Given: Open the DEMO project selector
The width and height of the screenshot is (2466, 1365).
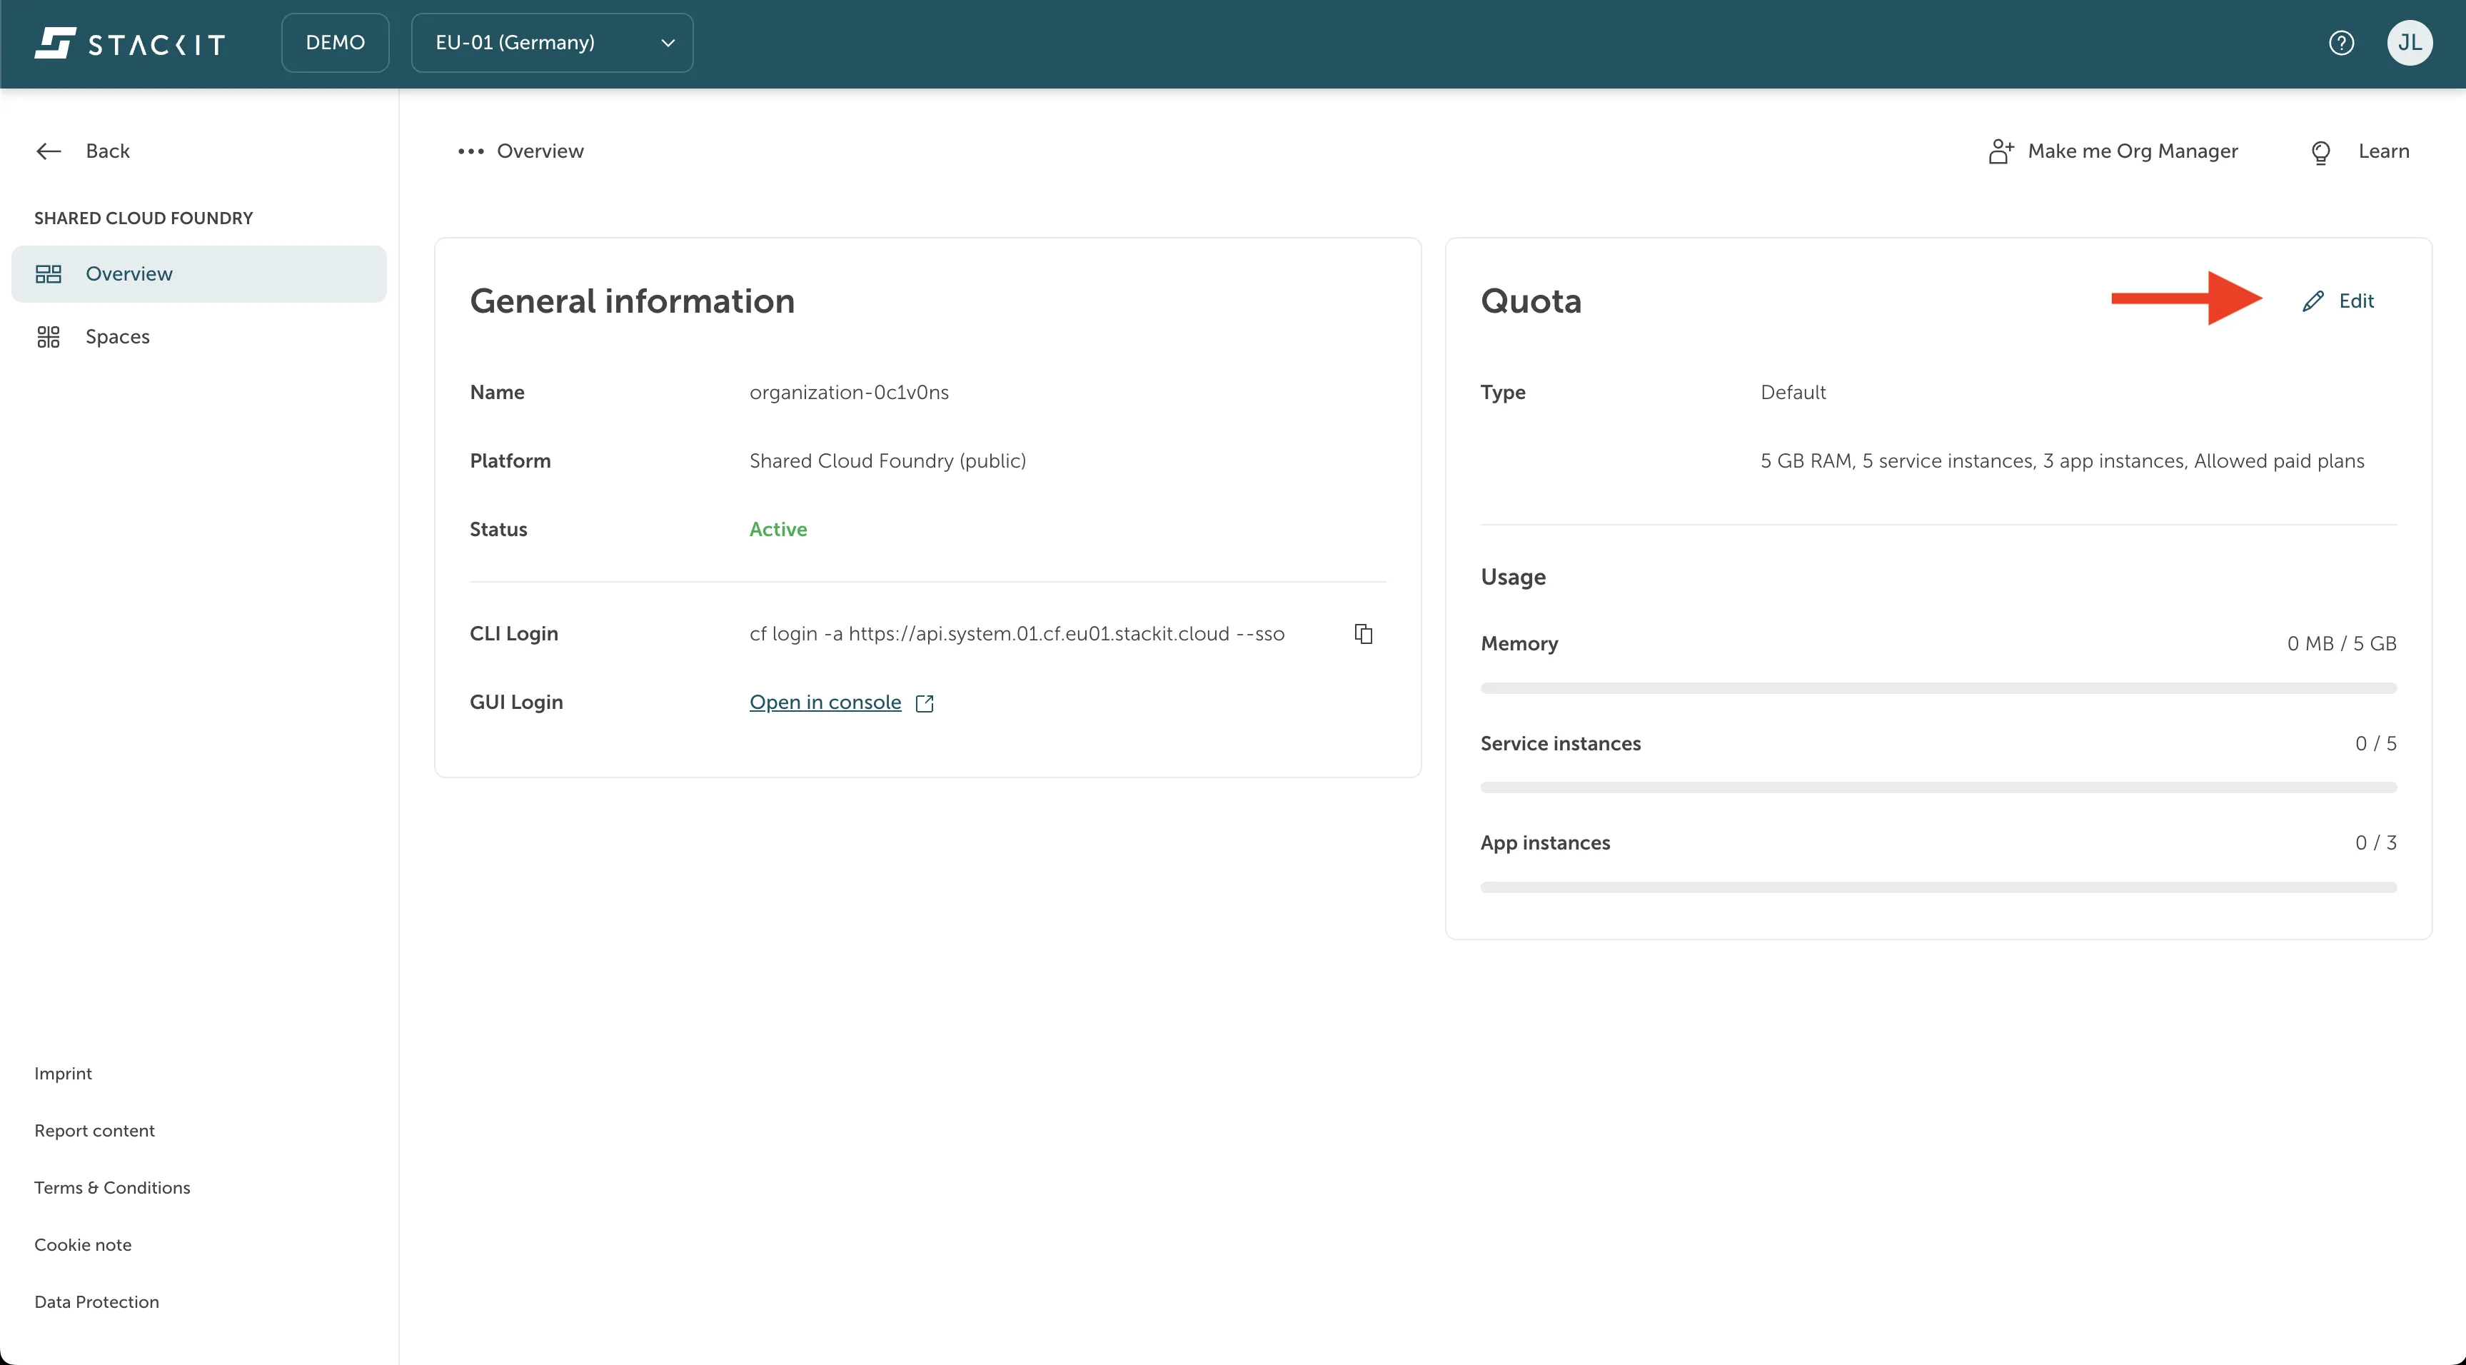Looking at the screenshot, I should pyautogui.click(x=335, y=43).
